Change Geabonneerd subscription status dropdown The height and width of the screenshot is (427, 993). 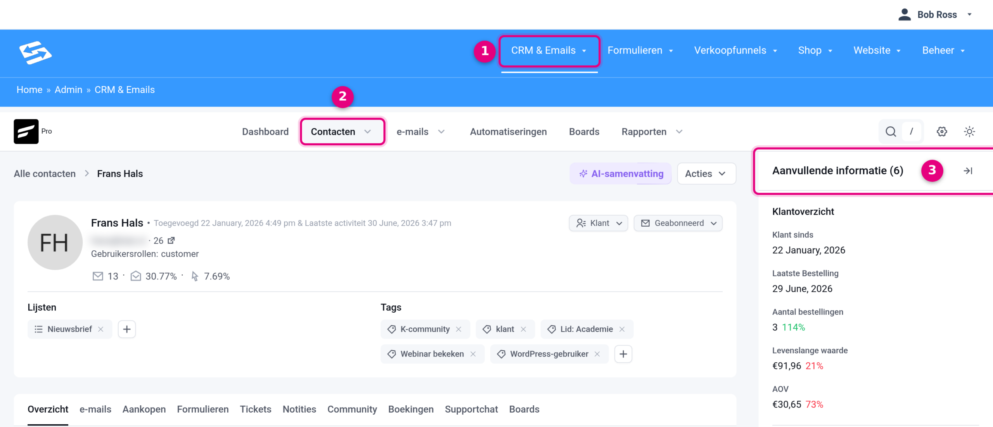678,223
